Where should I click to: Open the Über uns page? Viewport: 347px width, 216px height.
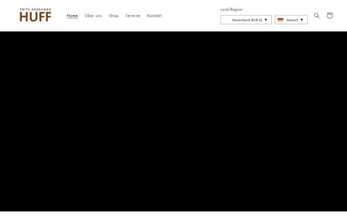tap(93, 16)
